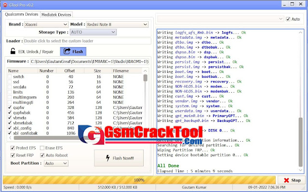
Task: Click the partition list vertical scrollbar thumb
Action: [146, 78]
